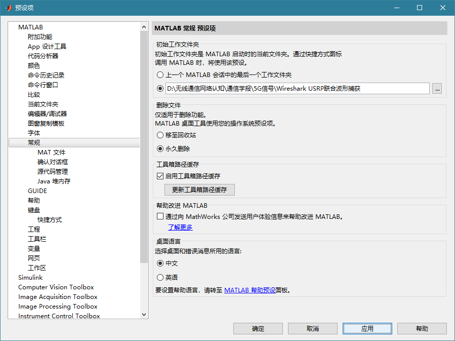Viewport: 455px width, 341px height.
Task: Minimize the 预设项 window
Action: (x=397, y=8)
